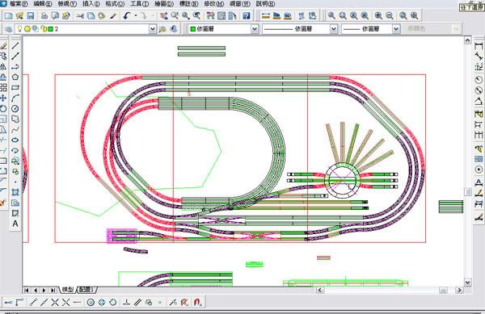Click the Cut scissors icon

[80, 16]
